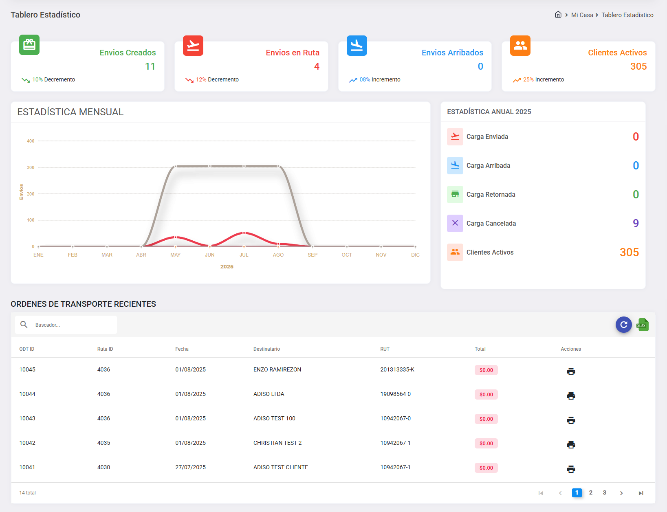
Task: Print the order for ADISO TEST CLIENTE
Action: point(571,469)
